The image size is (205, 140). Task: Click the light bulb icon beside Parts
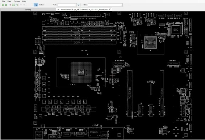pyautogui.click(x=78, y=5)
